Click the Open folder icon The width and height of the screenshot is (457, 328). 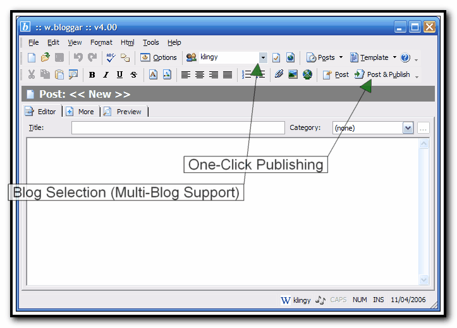coord(45,57)
